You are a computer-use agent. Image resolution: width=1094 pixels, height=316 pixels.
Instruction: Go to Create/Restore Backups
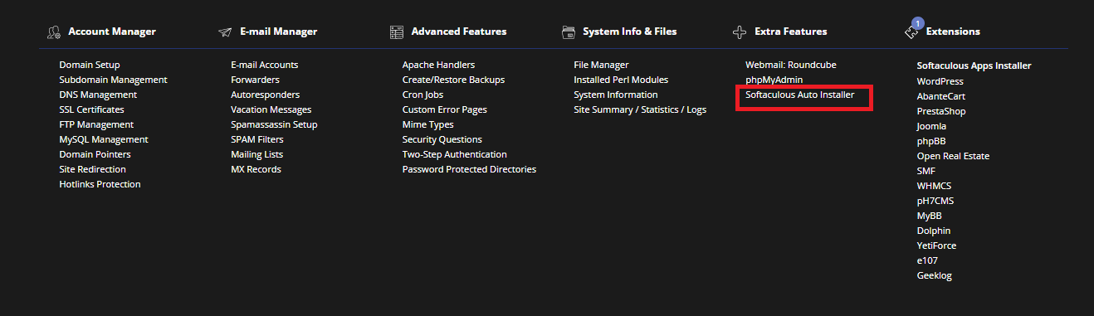pyautogui.click(x=453, y=80)
